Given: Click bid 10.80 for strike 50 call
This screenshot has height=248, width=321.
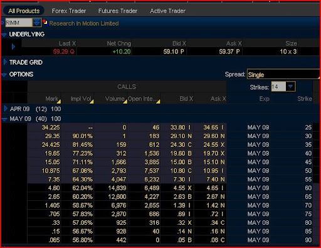Looking at the screenshot, I should point(177,171).
